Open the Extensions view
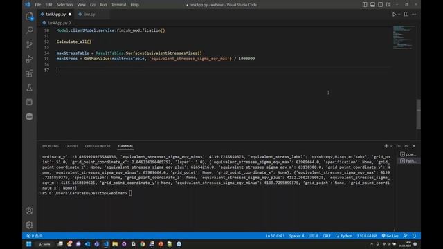The image size is (443, 249). (29, 73)
